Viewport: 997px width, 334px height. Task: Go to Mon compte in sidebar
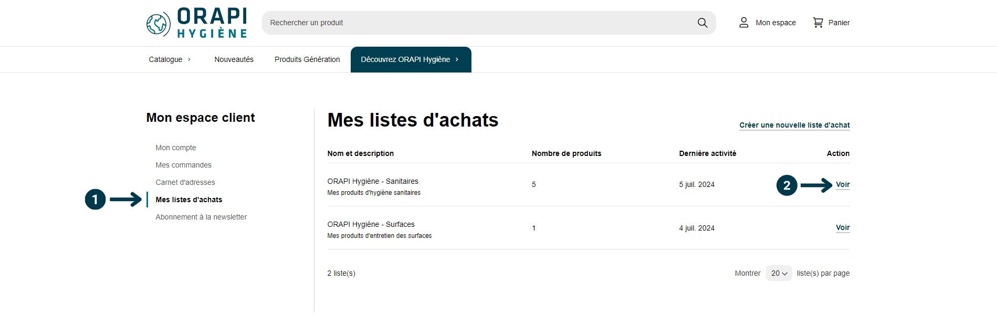(x=176, y=148)
